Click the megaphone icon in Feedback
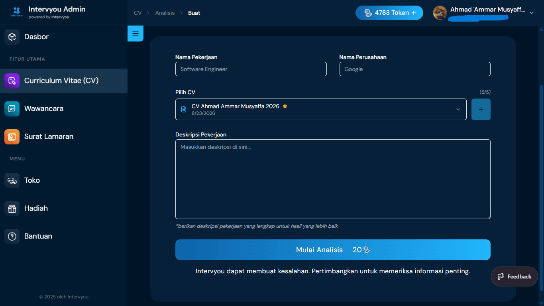Viewport: 544px width, 306px height. tap(501, 276)
